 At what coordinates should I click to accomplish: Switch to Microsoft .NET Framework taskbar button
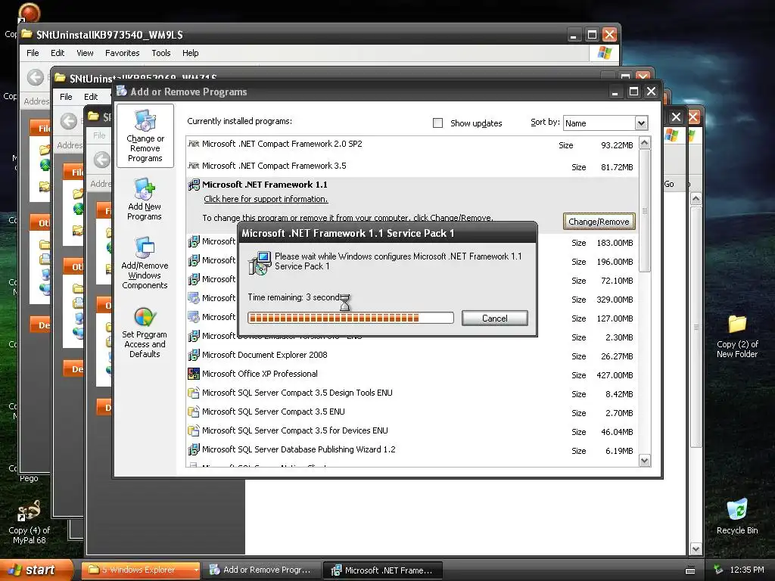point(382,570)
